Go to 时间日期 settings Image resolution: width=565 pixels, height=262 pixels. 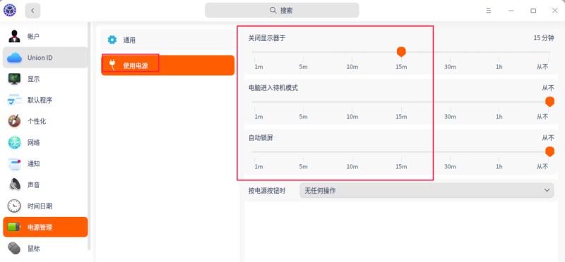click(45, 206)
